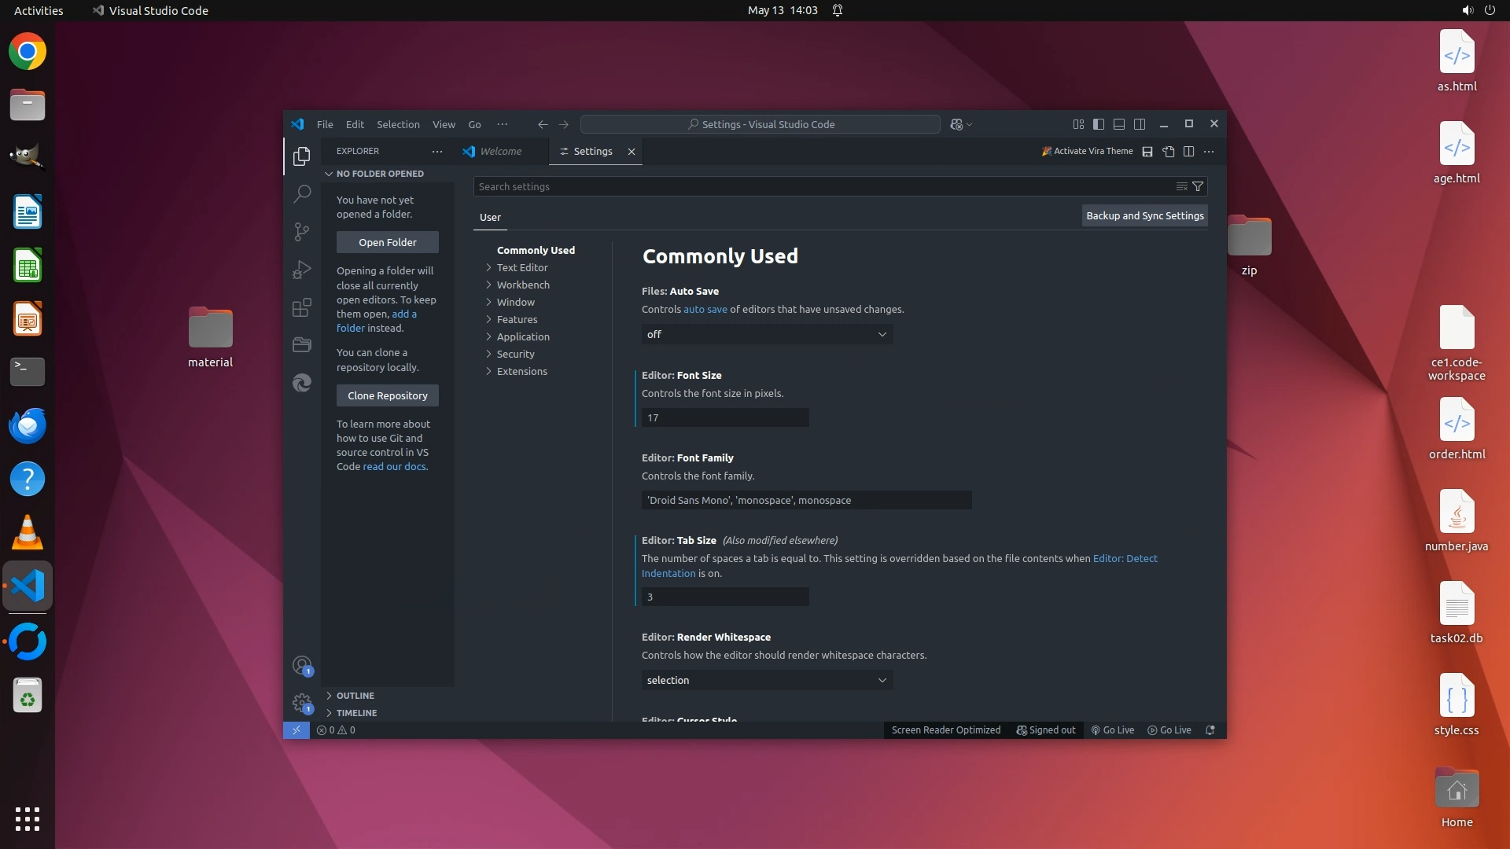Open the Selection menu
1510x849 pixels.
click(x=398, y=125)
